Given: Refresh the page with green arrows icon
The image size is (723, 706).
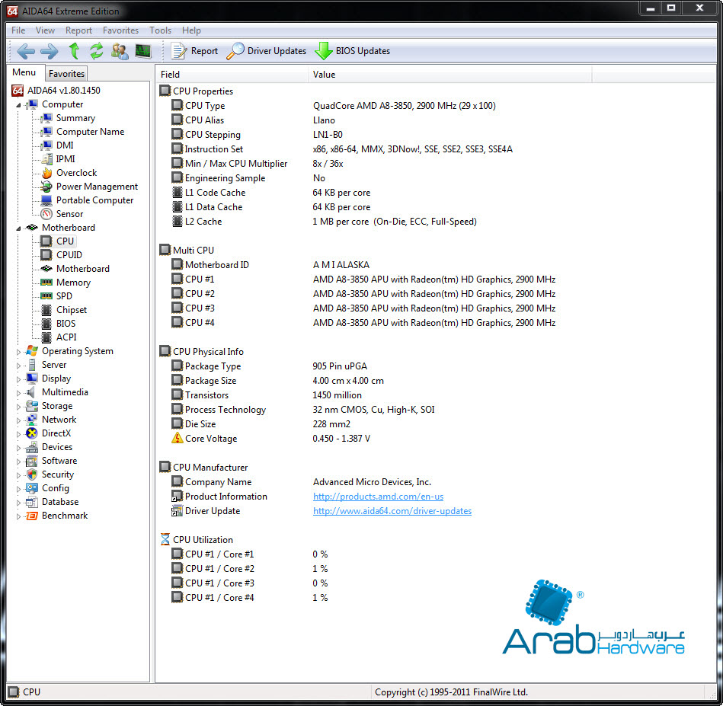Looking at the screenshot, I should (x=96, y=51).
